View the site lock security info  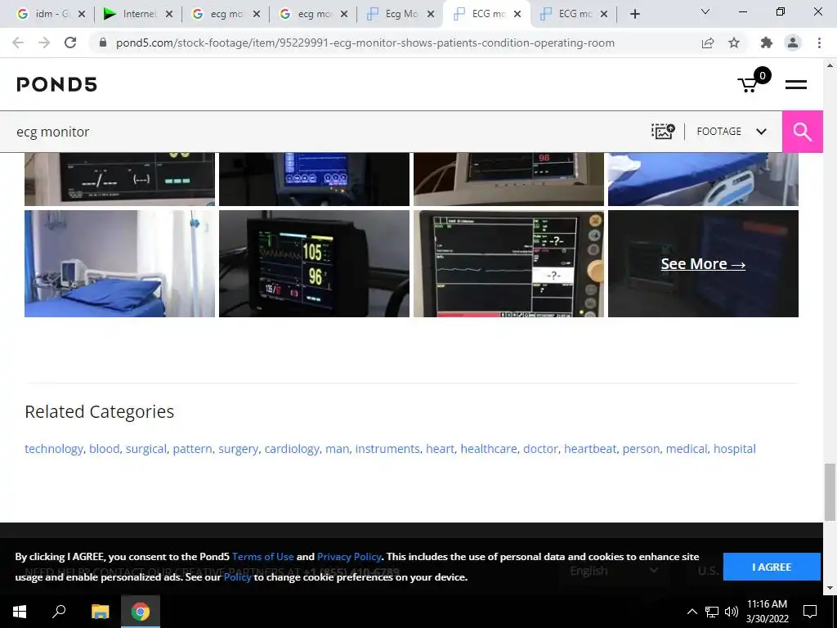point(103,43)
